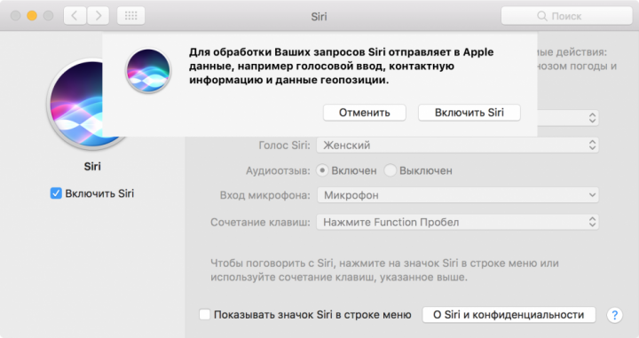Viewport: 639px width, 338px height.
Task: Click the Вход микрофона: label
Action: 265,195
